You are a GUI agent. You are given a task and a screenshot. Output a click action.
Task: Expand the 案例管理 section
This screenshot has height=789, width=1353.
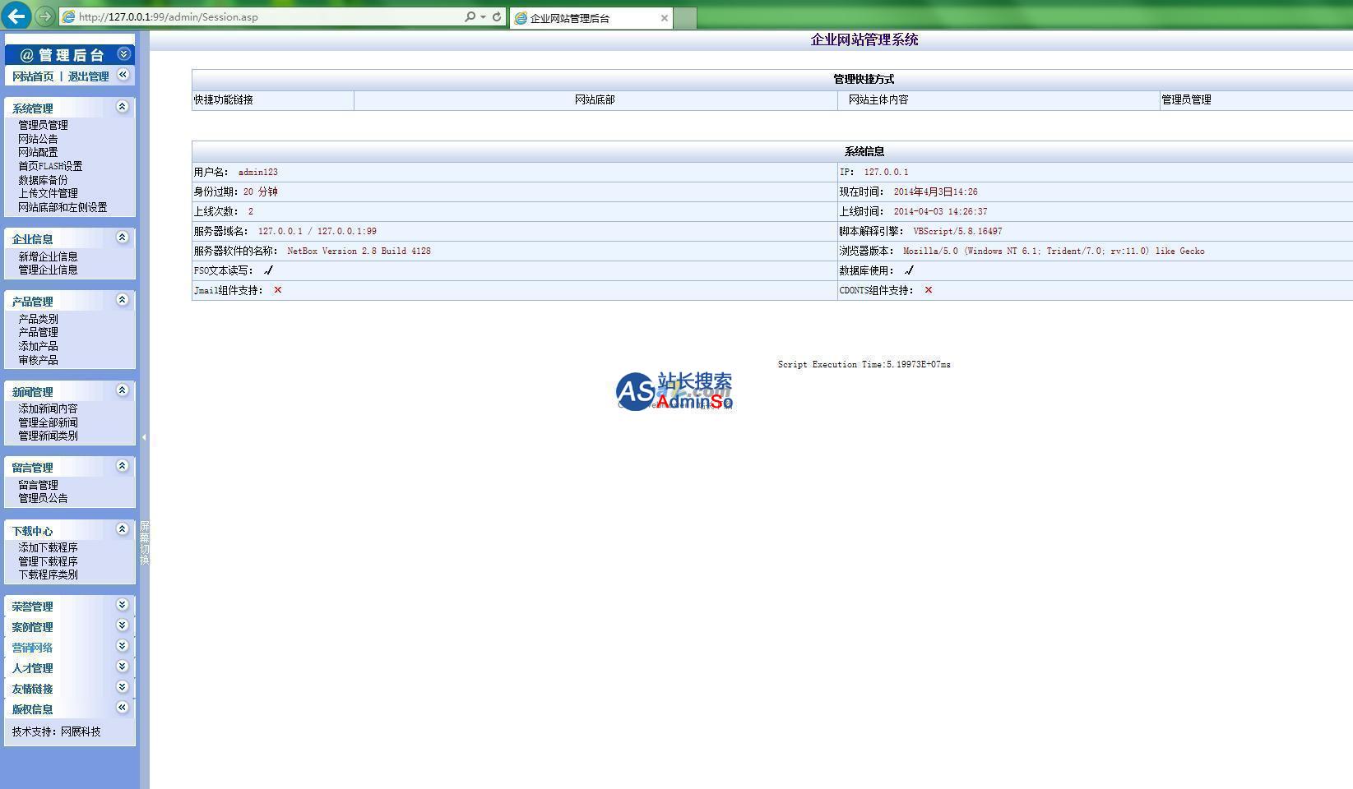[x=122, y=625]
